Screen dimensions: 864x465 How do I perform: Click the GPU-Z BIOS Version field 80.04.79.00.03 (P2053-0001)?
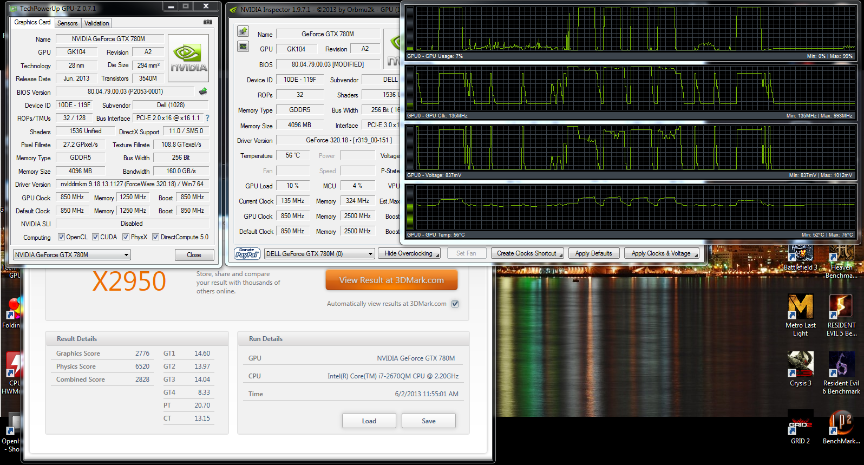[x=125, y=91]
